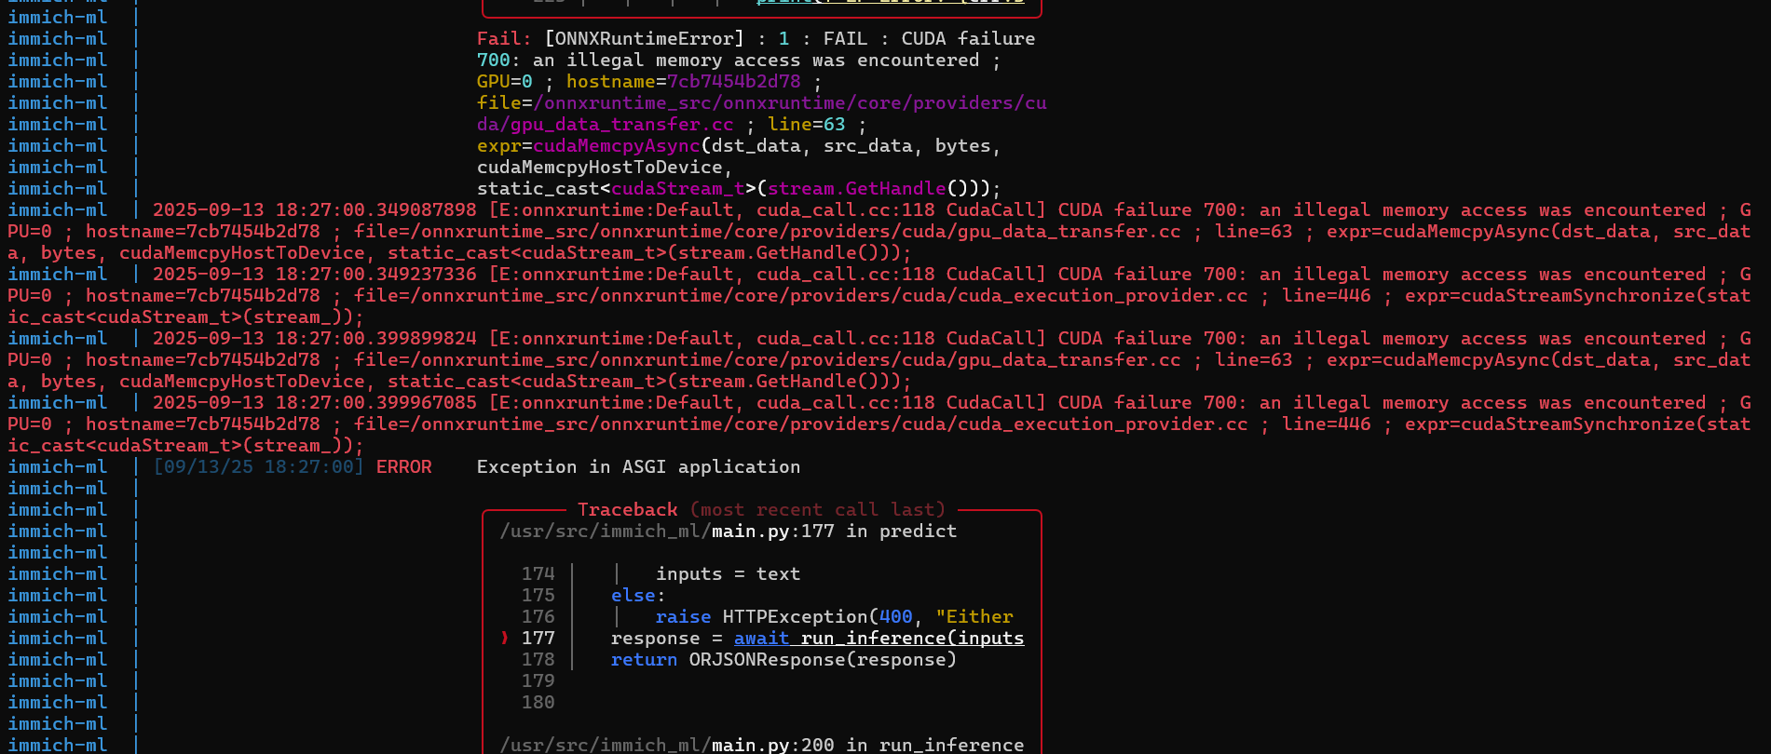1771x754 pixels.
Task: Click the magenta "stream.GetHandle" text
Action: (856, 188)
